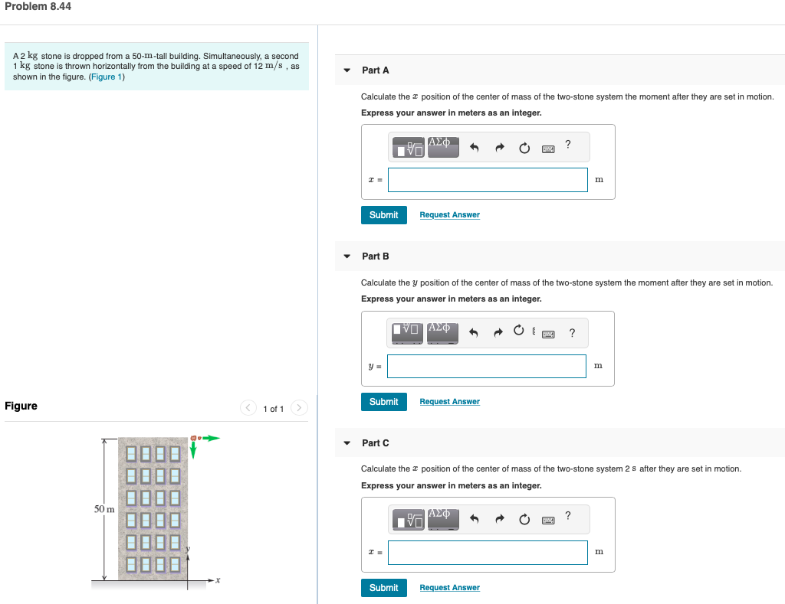Click the Part A heading text
The width and height of the screenshot is (785, 604).
tap(376, 70)
